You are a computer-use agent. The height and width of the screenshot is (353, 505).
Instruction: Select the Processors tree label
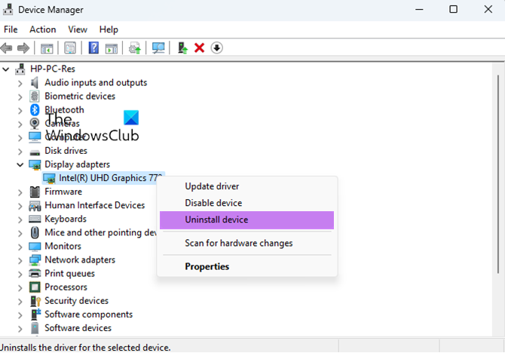click(x=66, y=287)
